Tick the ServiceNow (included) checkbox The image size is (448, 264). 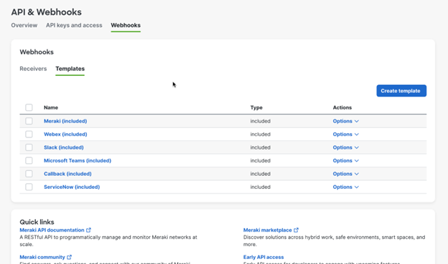point(29,187)
